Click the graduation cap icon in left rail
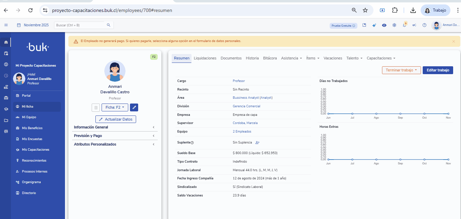 (6, 109)
